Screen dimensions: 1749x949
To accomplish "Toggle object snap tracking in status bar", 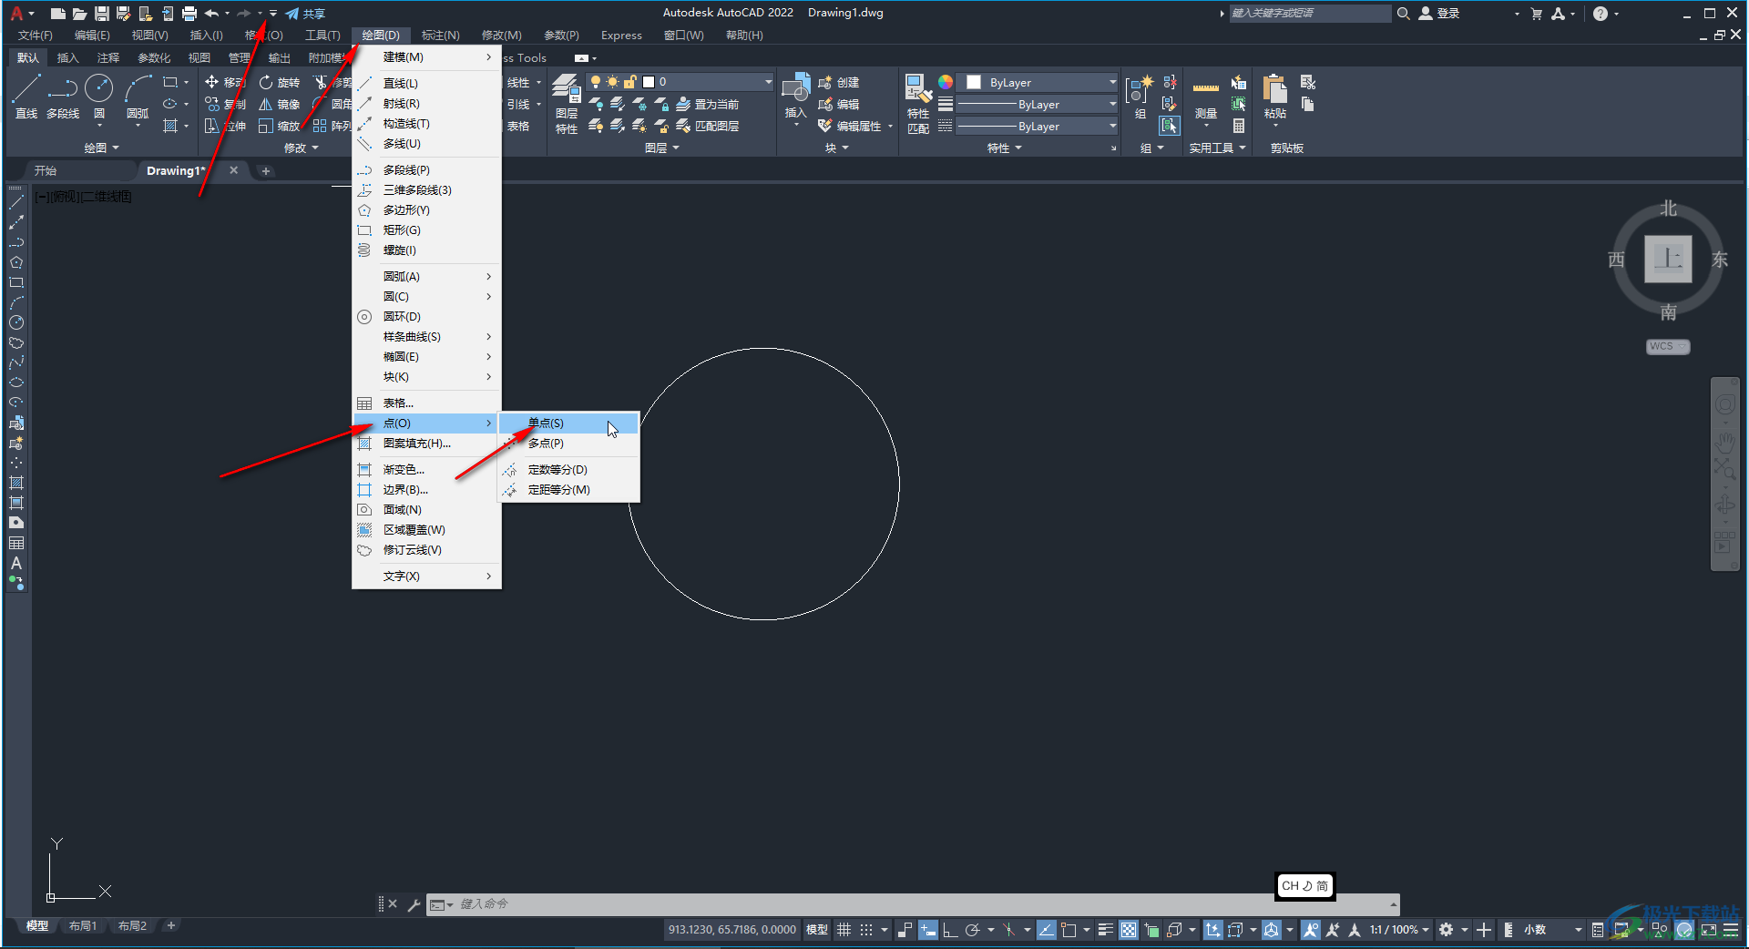I will pyautogui.click(x=1046, y=930).
